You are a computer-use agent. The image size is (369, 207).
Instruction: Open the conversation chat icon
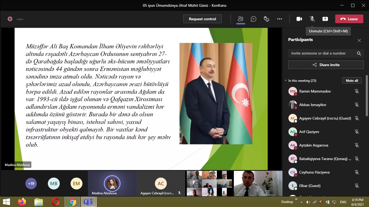click(x=254, y=19)
